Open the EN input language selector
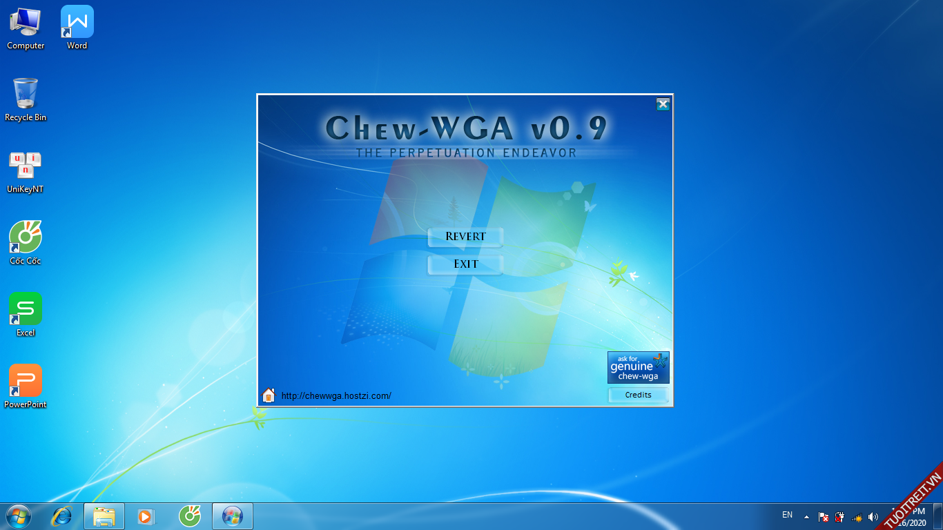Viewport: 943px width, 530px height. click(787, 515)
